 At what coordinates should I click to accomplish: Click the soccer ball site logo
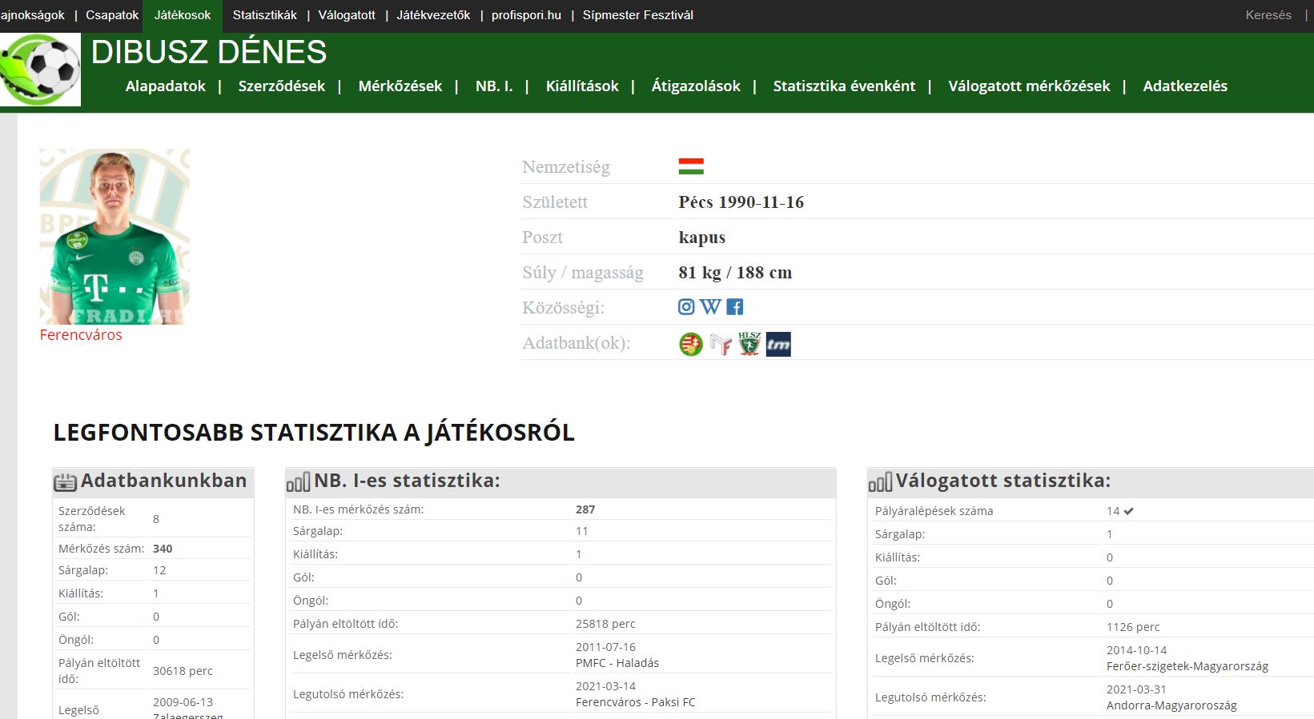pyautogui.click(x=40, y=70)
